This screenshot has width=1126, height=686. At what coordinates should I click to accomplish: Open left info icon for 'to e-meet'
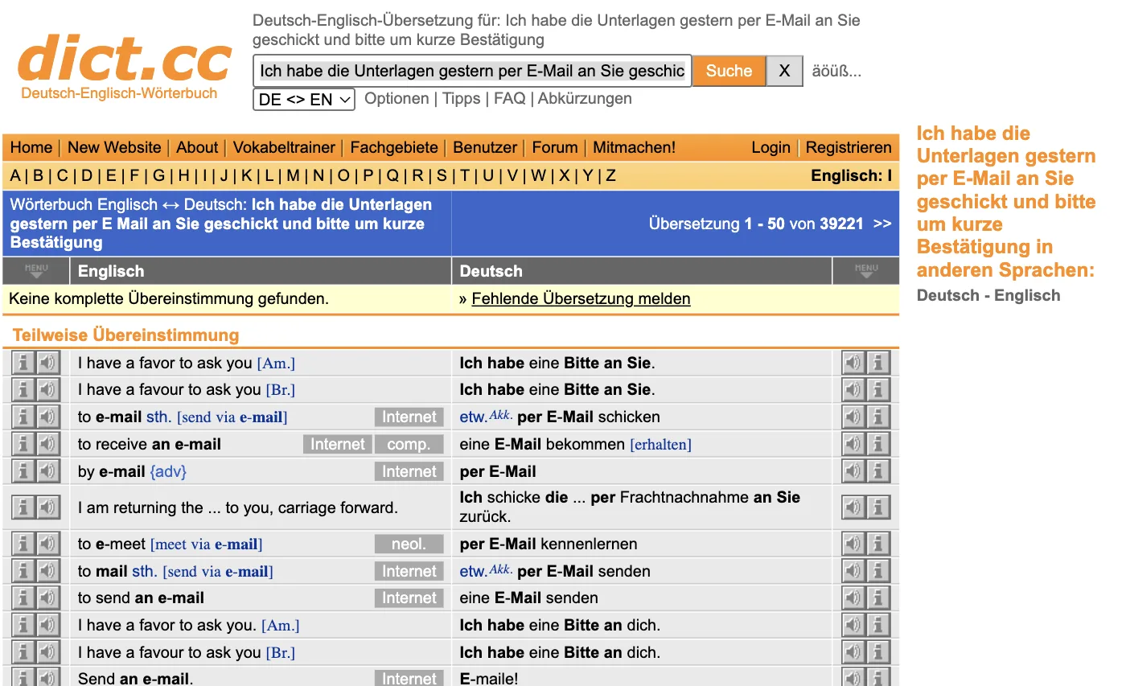click(23, 544)
